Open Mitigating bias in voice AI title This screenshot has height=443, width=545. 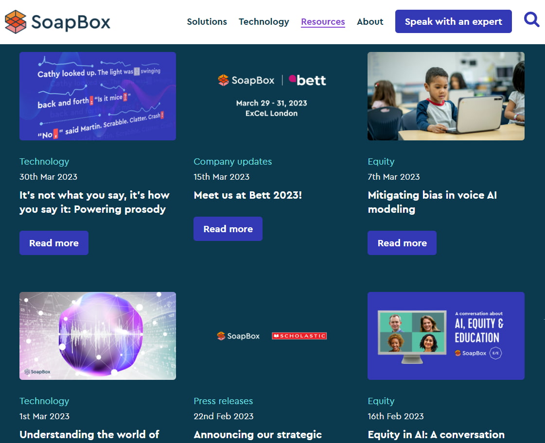(x=432, y=202)
